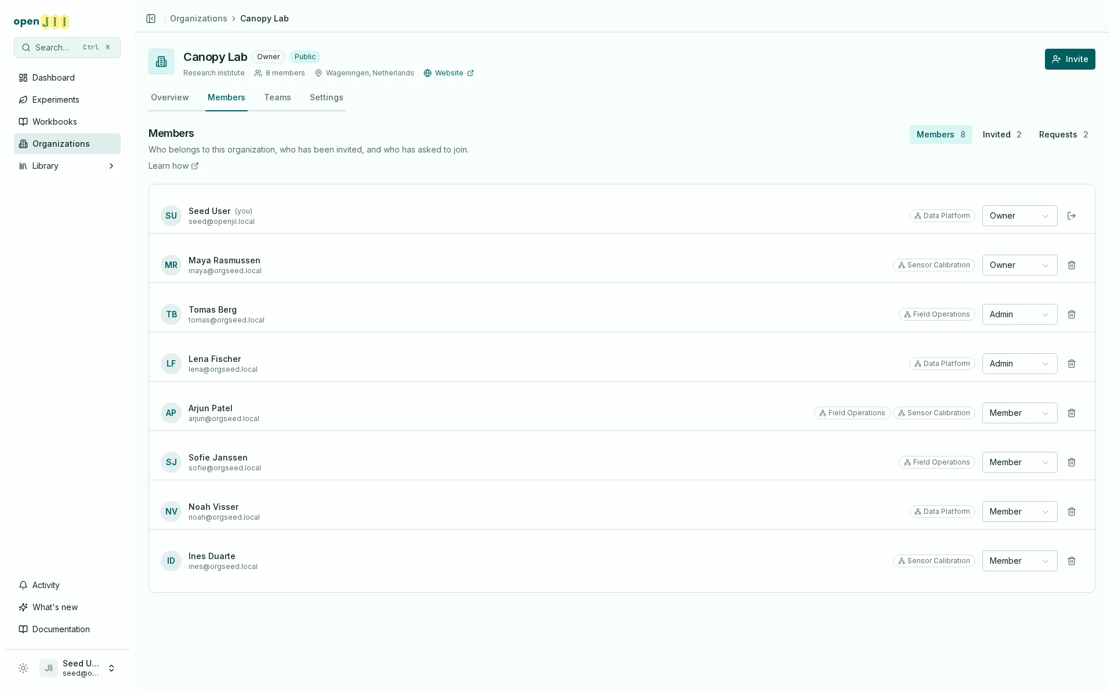The height and width of the screenshot is (696, 1114).
Task: Open the organization Website link
Action: point(449,73)
